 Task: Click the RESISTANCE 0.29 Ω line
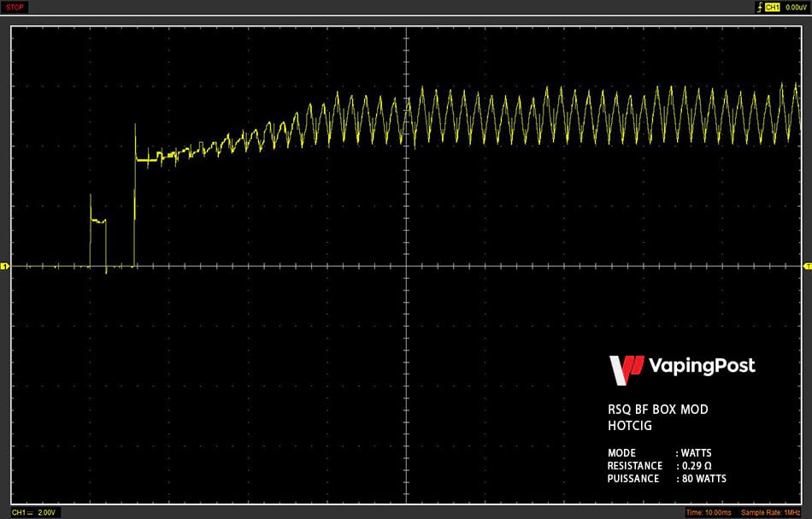(659, 466)
